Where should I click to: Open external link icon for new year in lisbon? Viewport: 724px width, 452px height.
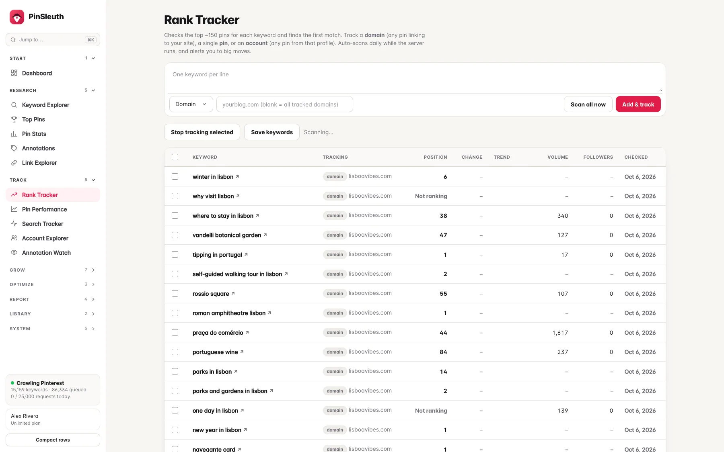[x=245, y=430]
